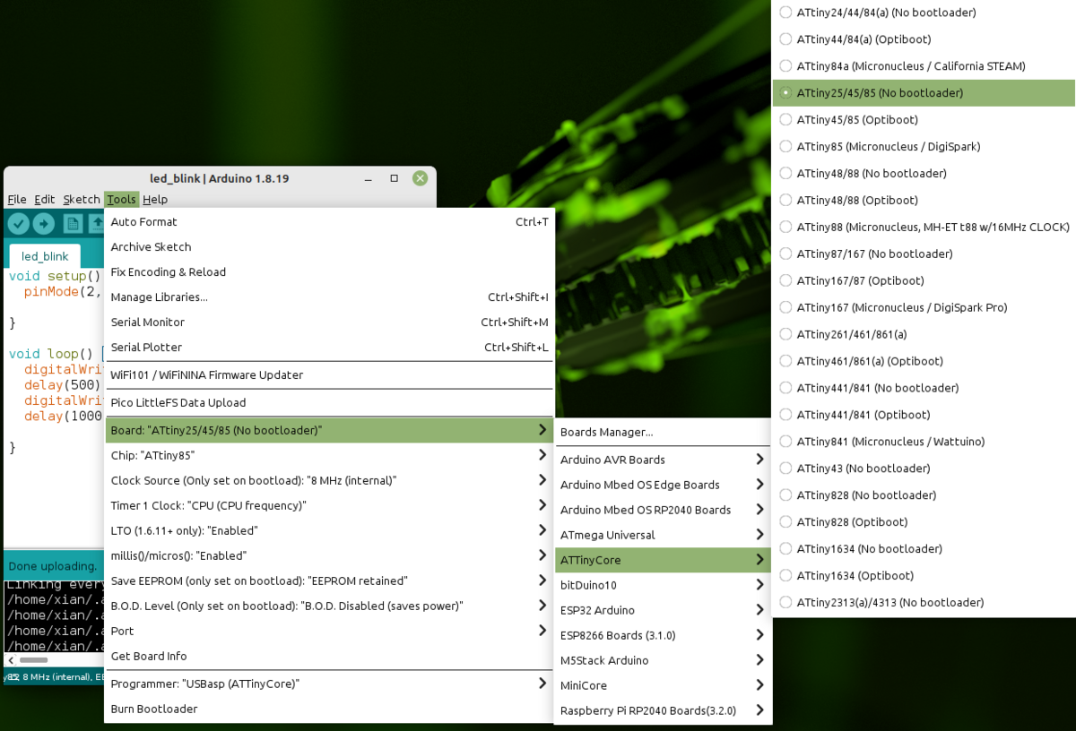The height and width of the screenshot is (731, 1076).
Task: Pick ATtiny261/461/861(a) board
Action: click(x=924, y=335)
